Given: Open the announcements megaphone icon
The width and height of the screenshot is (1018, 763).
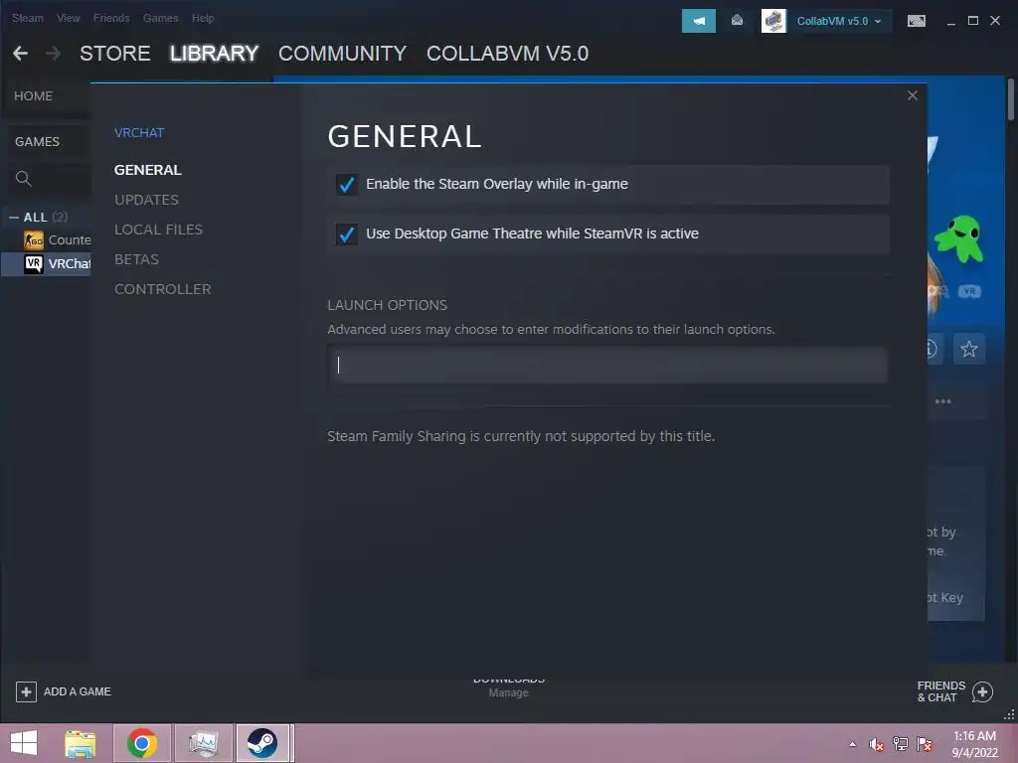Looking at the screenshot, I should click(x=699, y=21).
